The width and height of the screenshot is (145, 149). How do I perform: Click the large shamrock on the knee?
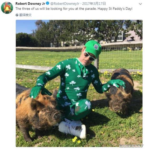pos(88,105)
